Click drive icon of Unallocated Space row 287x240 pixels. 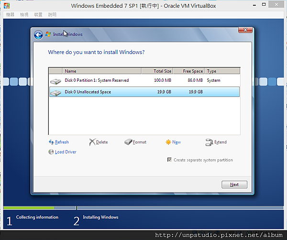pyautogui.click(x=55, y=93)
